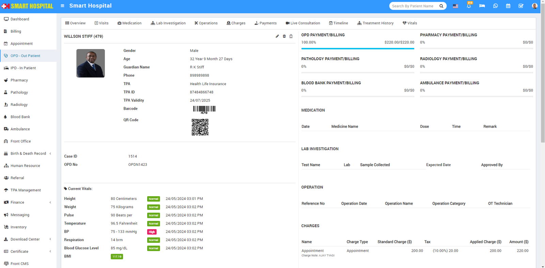Viewport: 545px width, 268px height.
Task: Open notification bell in top bar
Action: pos(469,6)
